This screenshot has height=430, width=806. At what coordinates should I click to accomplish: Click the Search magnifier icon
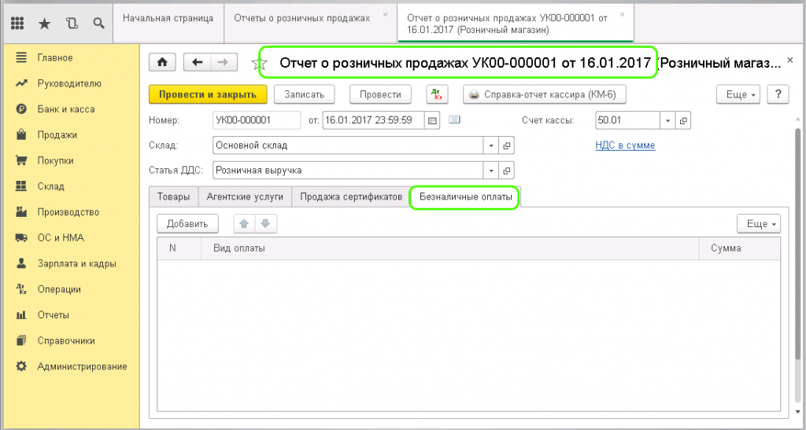(98, 24)
